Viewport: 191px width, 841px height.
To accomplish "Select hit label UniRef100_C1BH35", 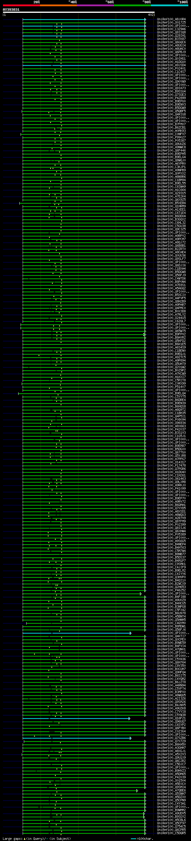I will coord(171,413).
